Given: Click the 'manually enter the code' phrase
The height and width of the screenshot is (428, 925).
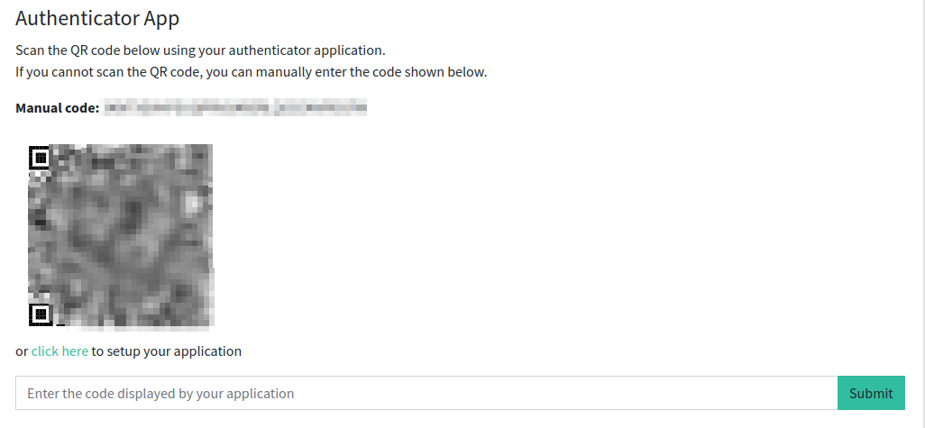Looking at the screenshot, I should pyautogui.click(x=338, y=72).
